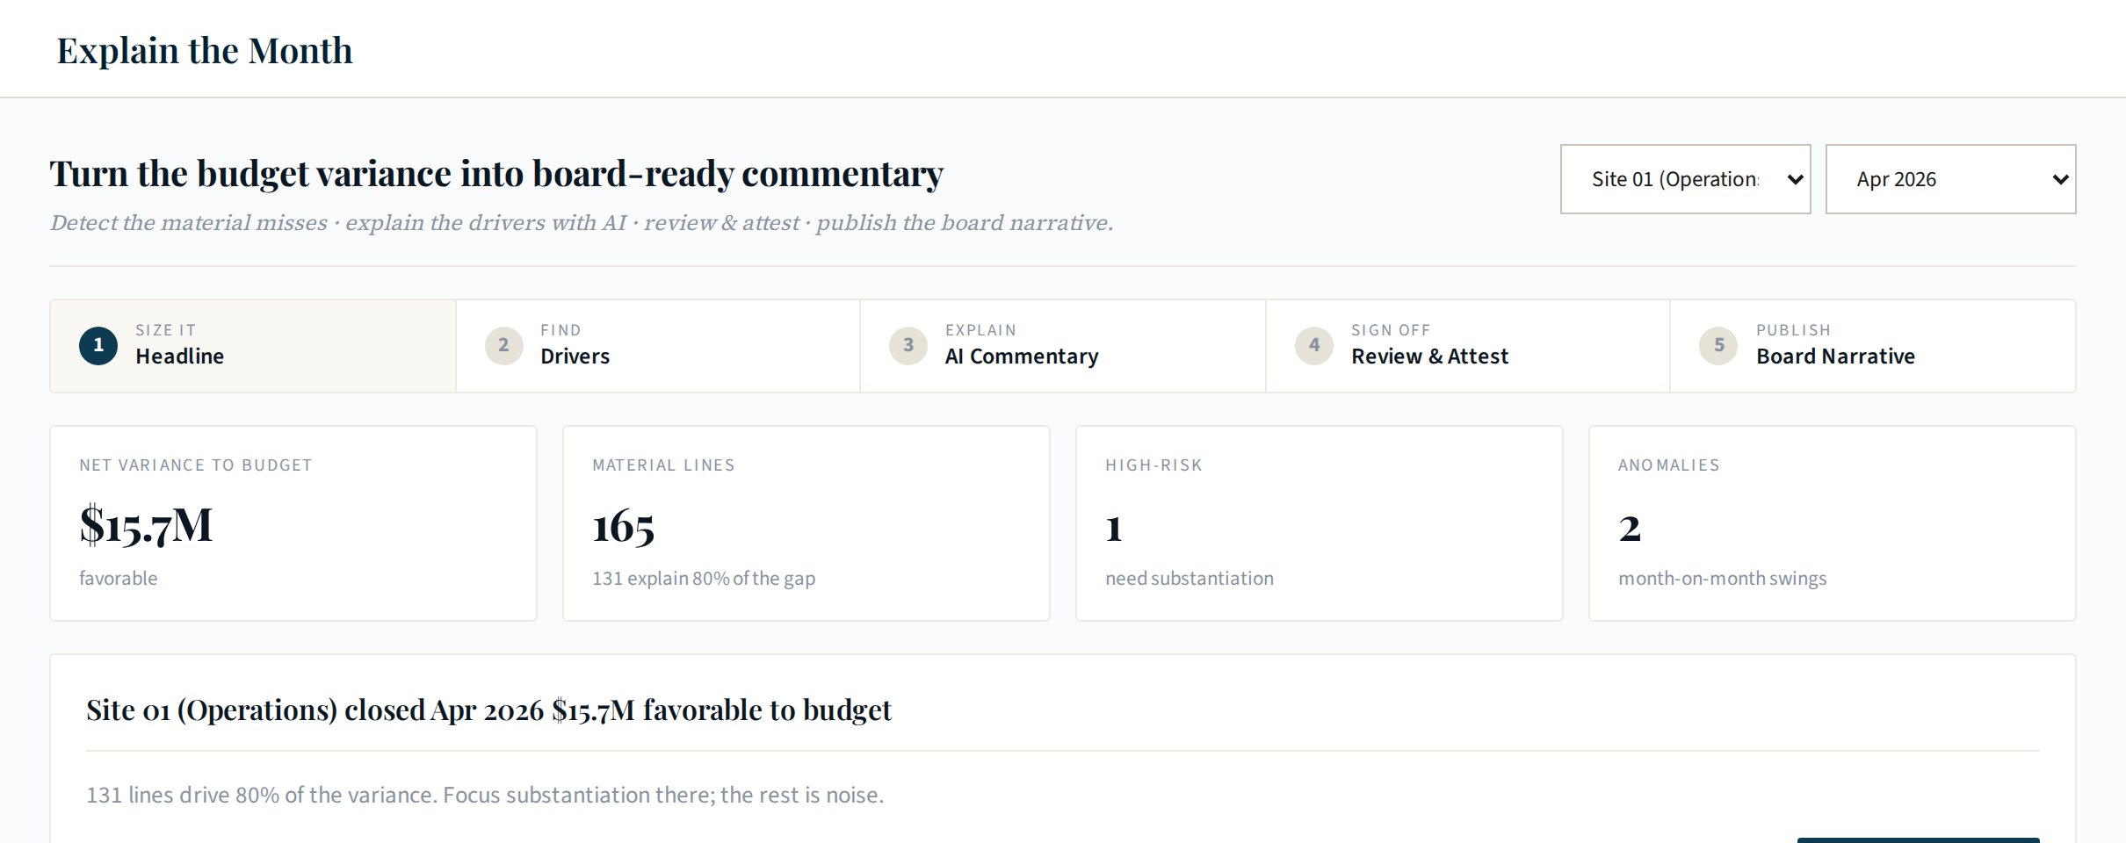Screen dimensions: 2126x843
Task: Click the High-Risk card
Action: coord(1320,523)
